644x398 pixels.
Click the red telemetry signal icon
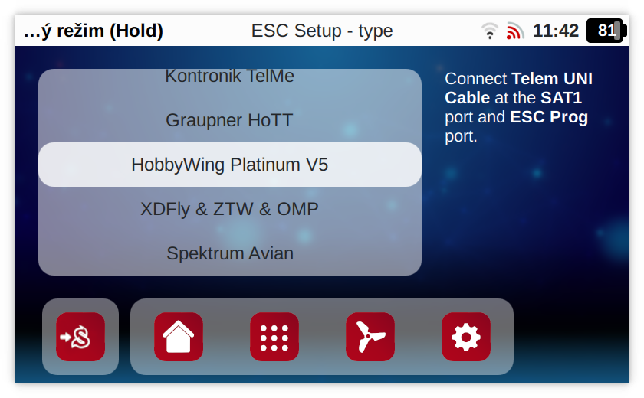(515, 31)
